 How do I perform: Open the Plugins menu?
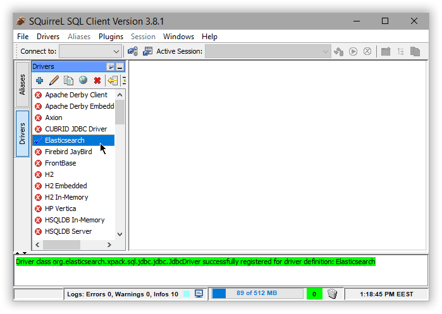111,37
